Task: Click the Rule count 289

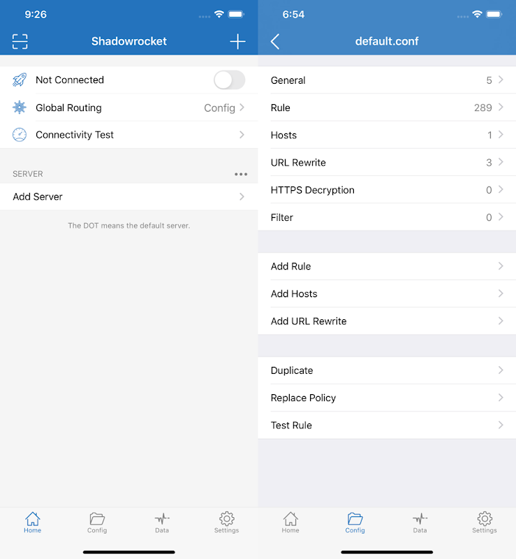Action: pyautogui.click(x=483, y=108)
